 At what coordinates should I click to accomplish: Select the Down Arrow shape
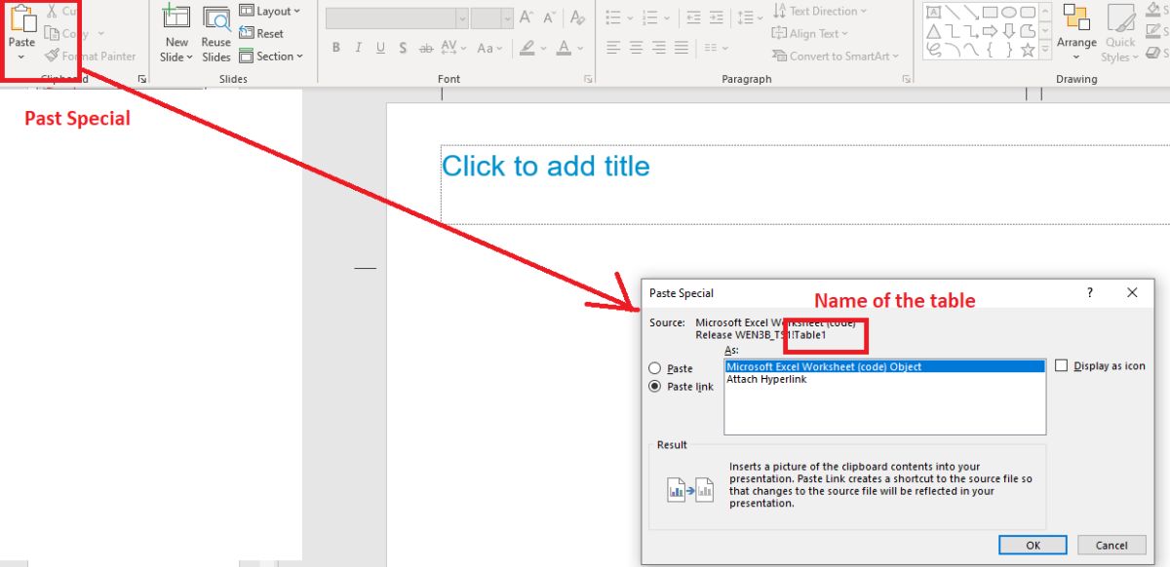(x=1008, y=30)
